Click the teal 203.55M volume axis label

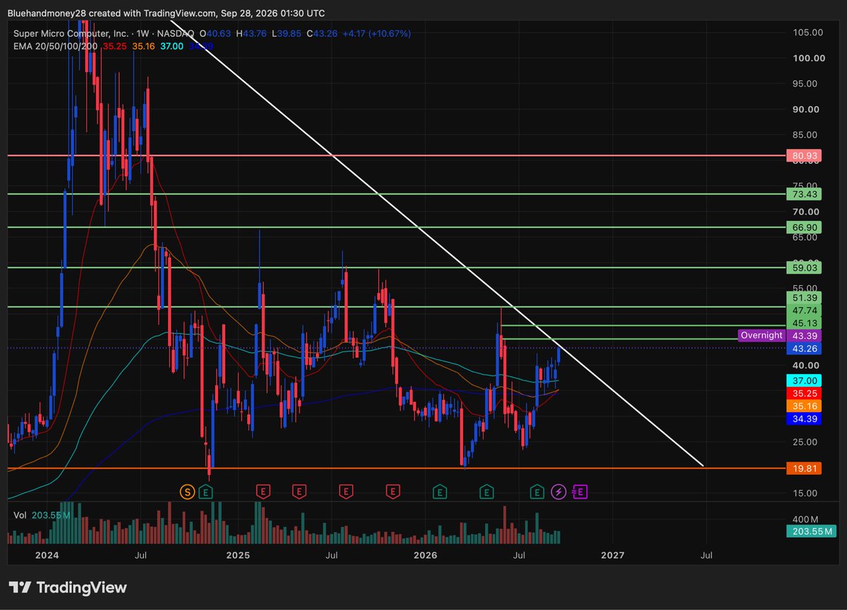810,531
